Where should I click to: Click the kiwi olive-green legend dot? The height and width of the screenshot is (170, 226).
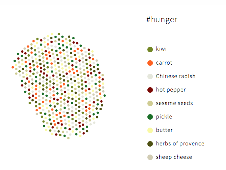[x=150, y=50]
